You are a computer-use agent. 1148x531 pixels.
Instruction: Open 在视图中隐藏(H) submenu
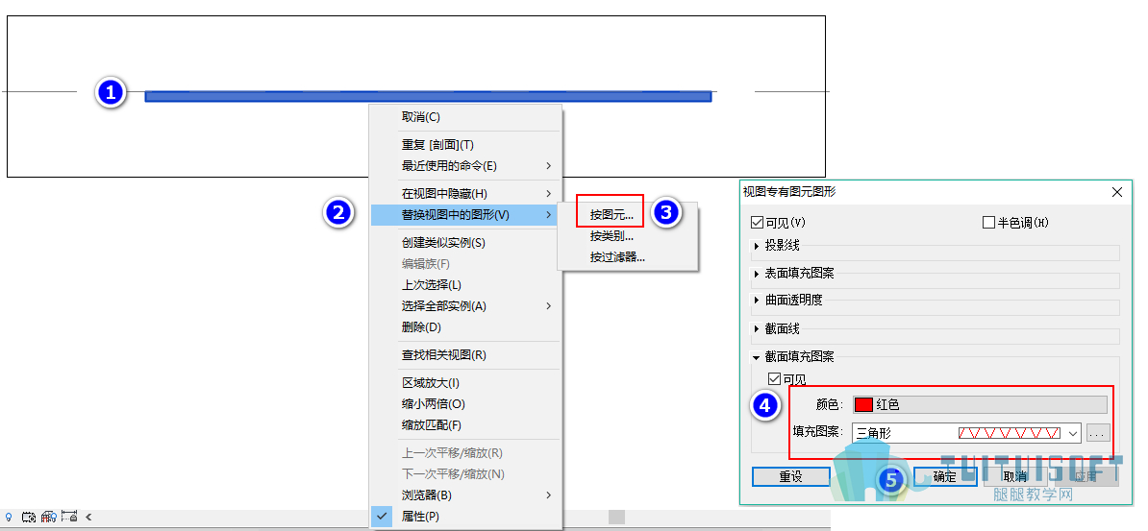tap(465, 194)
